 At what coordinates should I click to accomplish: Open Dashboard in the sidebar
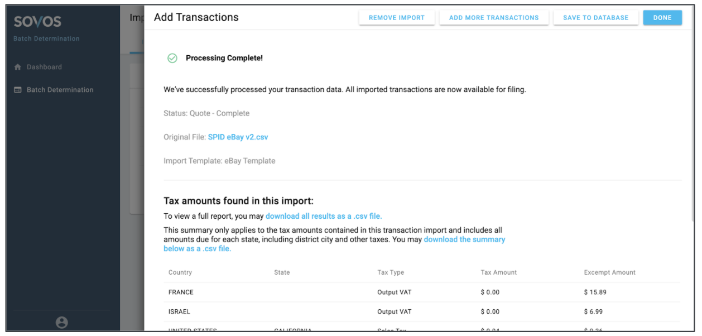pyautogui.click(x=44, y=67)
